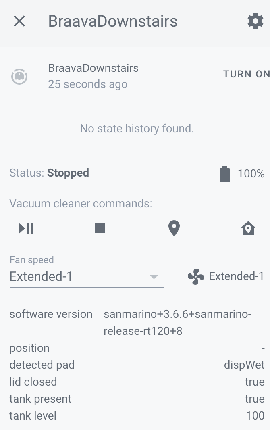
Task: Click the software version value text
Action: point(177,323)
